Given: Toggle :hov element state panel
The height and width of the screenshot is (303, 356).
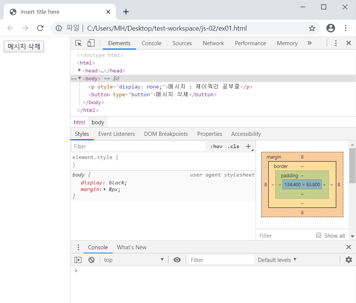Looking at the screenshot, I should [x=216, y=146].
